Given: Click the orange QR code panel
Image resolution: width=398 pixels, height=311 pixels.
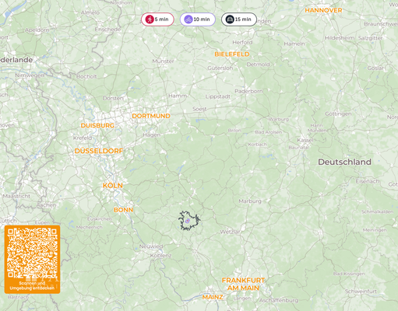Looking at the screenshot, I should pos(32,260).
